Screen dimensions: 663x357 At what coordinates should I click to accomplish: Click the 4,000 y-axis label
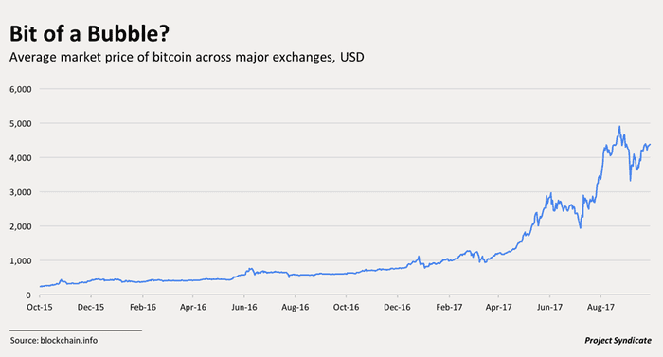[x=21, y=158]
